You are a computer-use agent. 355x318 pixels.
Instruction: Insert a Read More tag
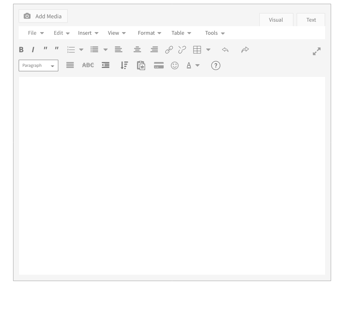(158, 65)
